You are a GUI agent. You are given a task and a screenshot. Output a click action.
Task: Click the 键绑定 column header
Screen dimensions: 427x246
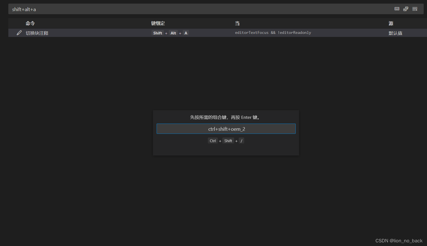tap(158, 23)
